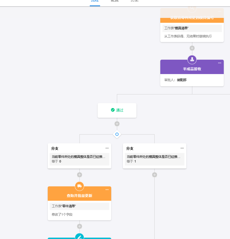
Task: Open the 历史 tab
Action: pos(135,1)
